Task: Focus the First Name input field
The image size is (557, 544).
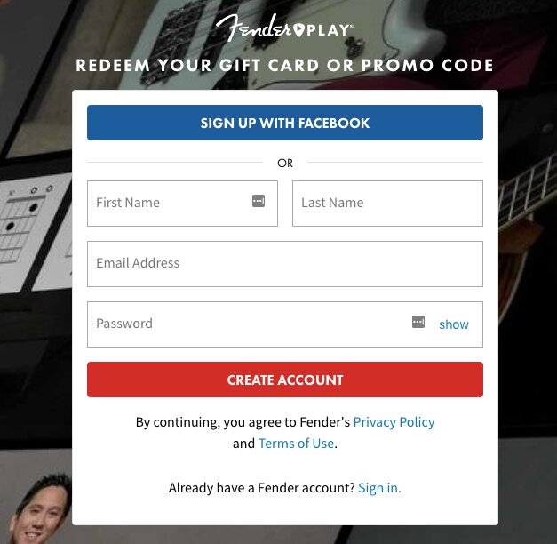Action: (169, 204)
